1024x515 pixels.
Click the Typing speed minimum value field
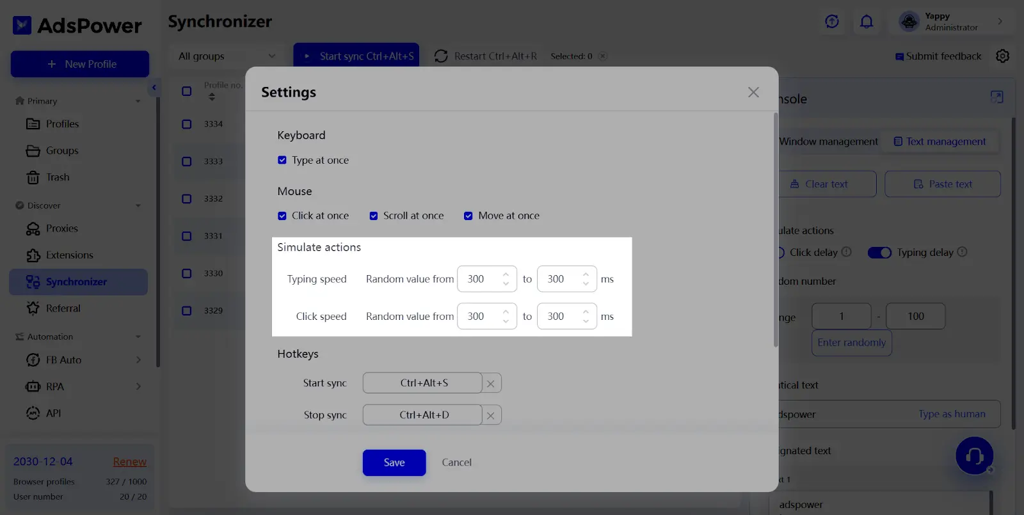480,279
